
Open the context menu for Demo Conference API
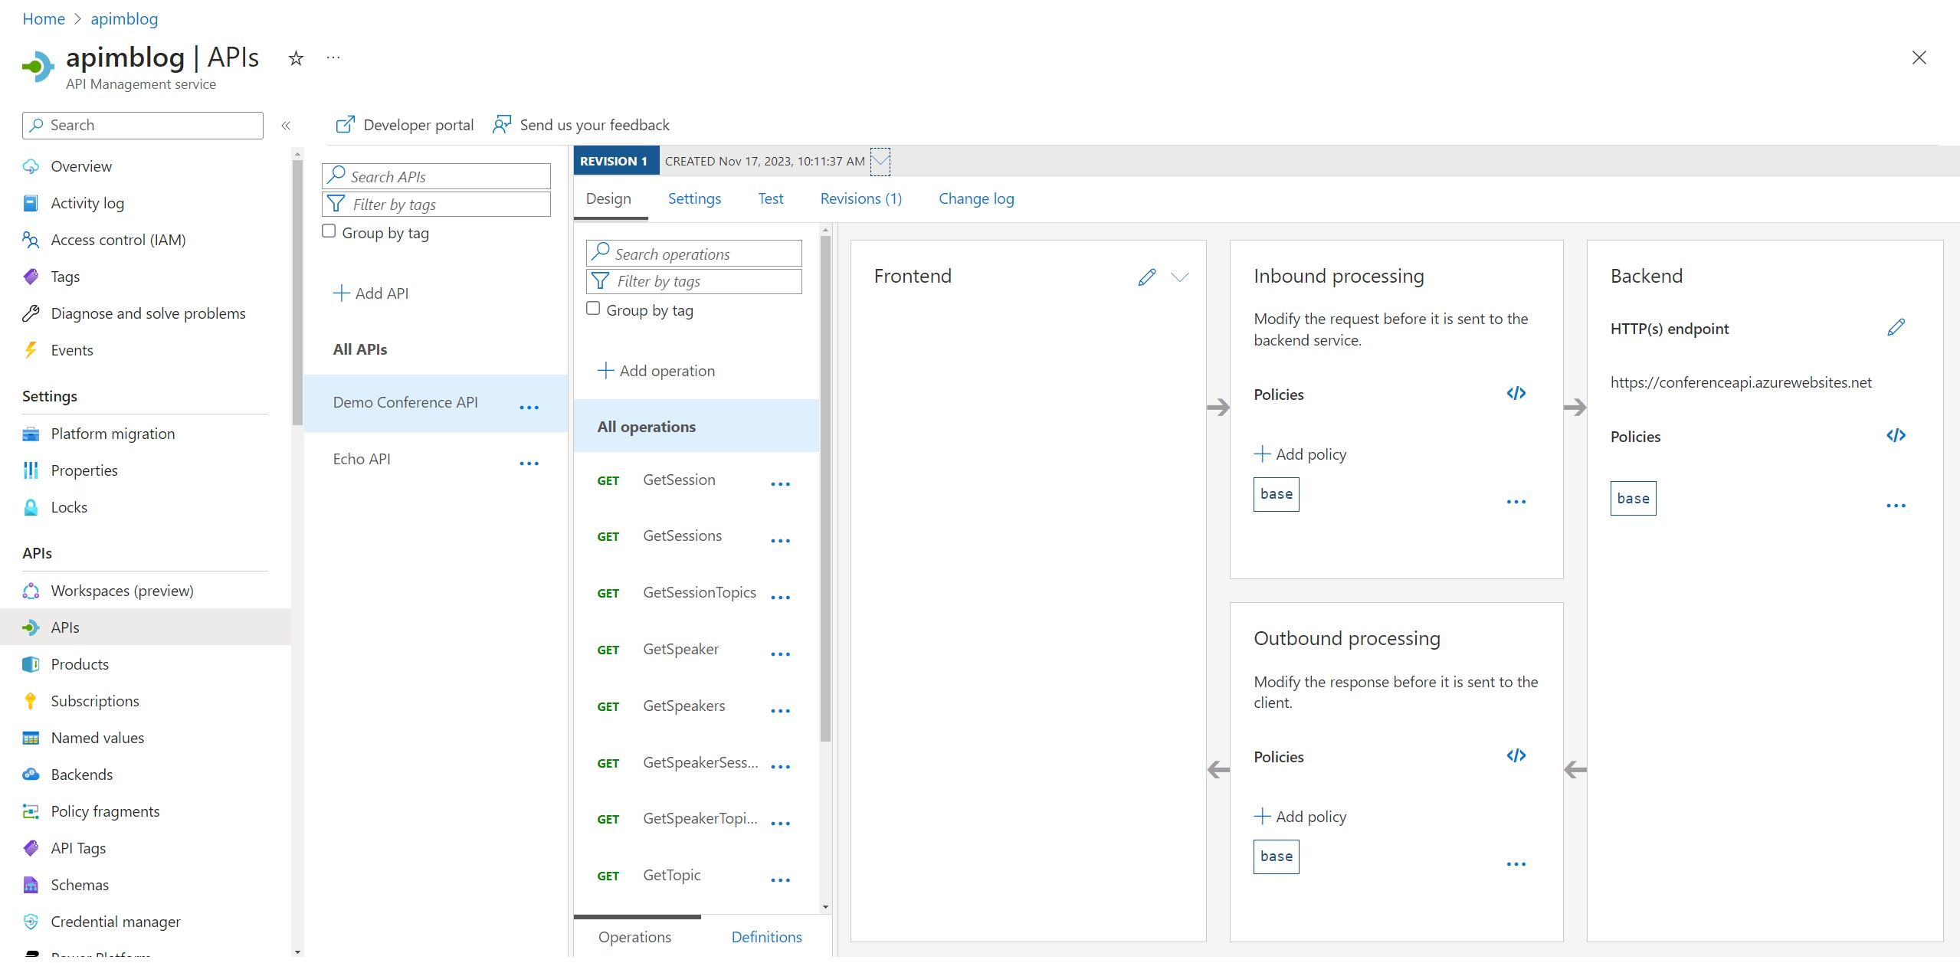point(529,408)
